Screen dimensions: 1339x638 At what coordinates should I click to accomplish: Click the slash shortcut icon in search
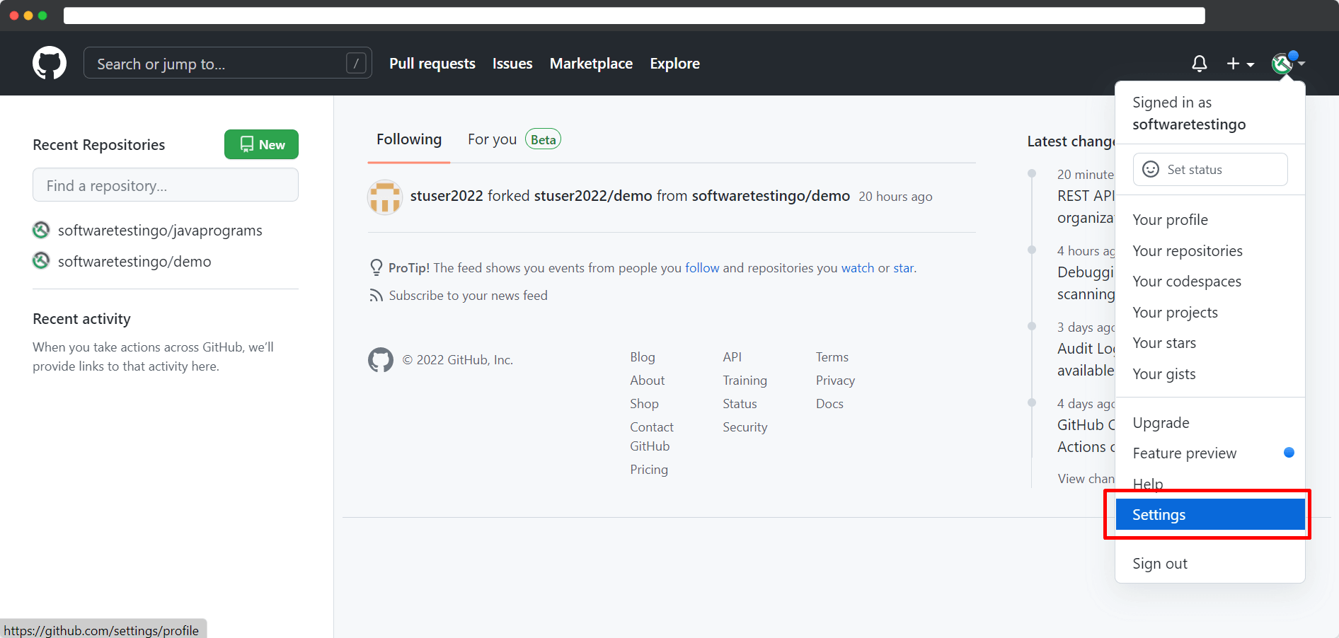click(x=356, y=63)
